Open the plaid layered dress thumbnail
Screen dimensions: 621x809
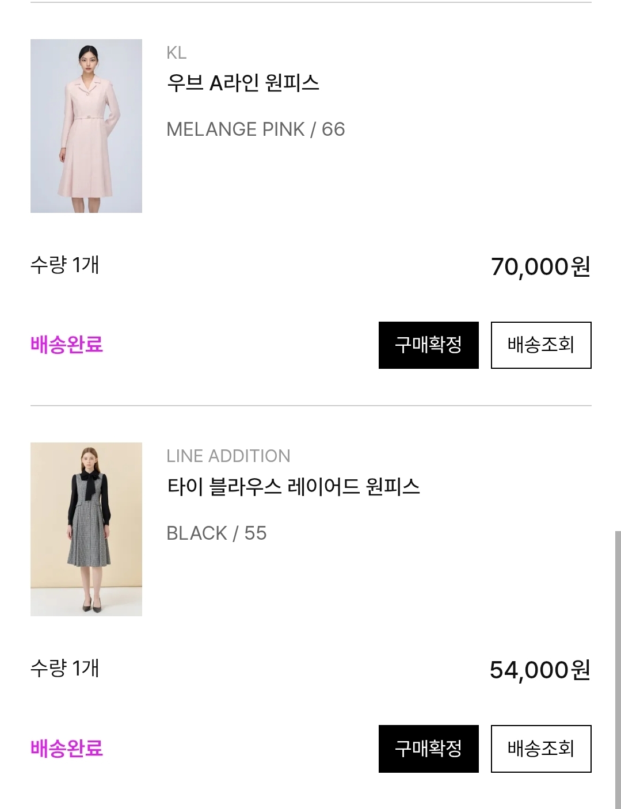pyautogui.click(x=86, y=529)
